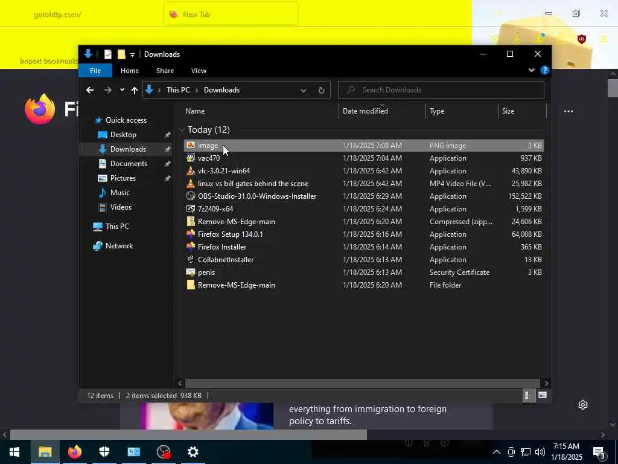Sort by Type column header
Image resolution: width=618 pixels, height=464 pixels.
(x=437, y=111)
